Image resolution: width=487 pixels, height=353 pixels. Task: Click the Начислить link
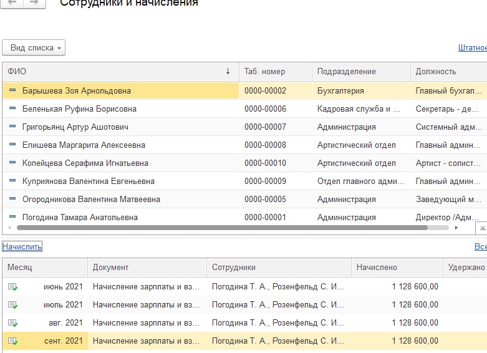[x=22, y=247]
